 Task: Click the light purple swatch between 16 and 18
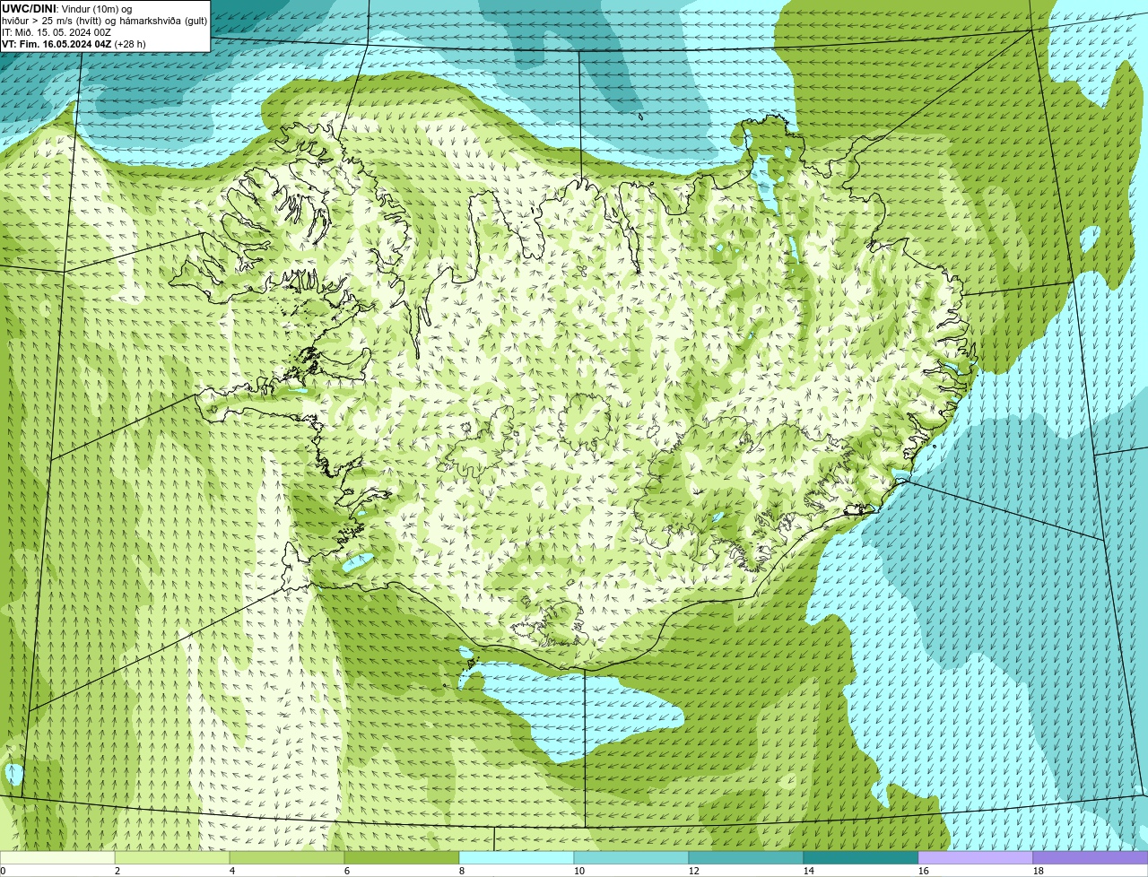pos(976,857)
